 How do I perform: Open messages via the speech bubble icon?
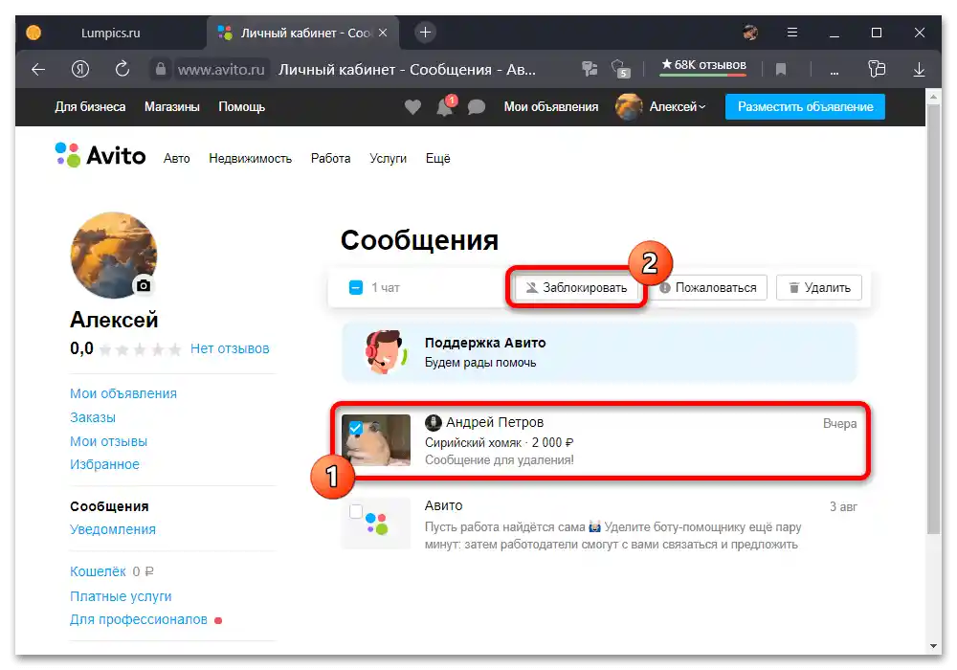(x=476, y=107)
